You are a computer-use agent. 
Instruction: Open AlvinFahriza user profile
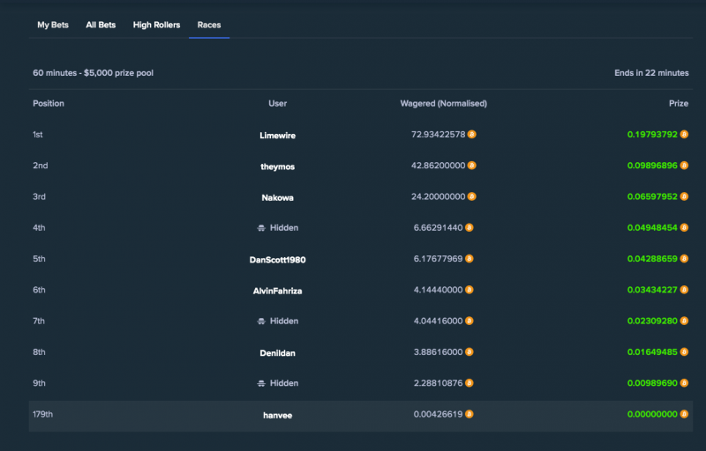[277, 291]
